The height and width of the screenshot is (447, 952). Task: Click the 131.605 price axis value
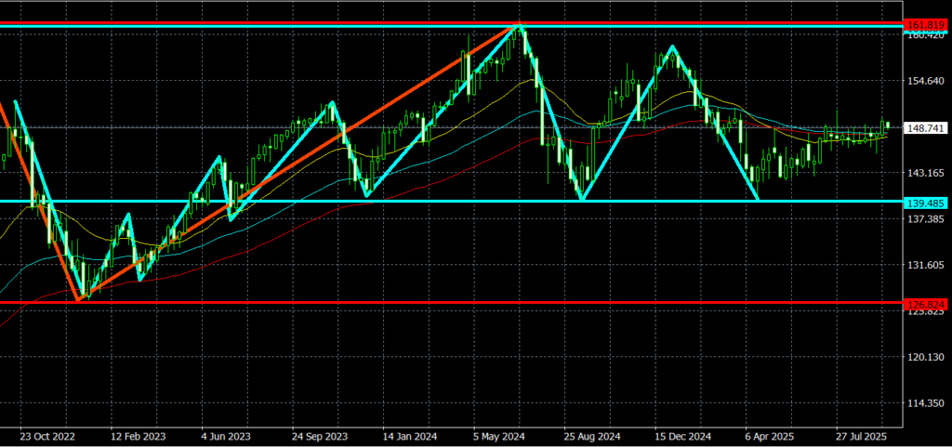click(927, 266)
